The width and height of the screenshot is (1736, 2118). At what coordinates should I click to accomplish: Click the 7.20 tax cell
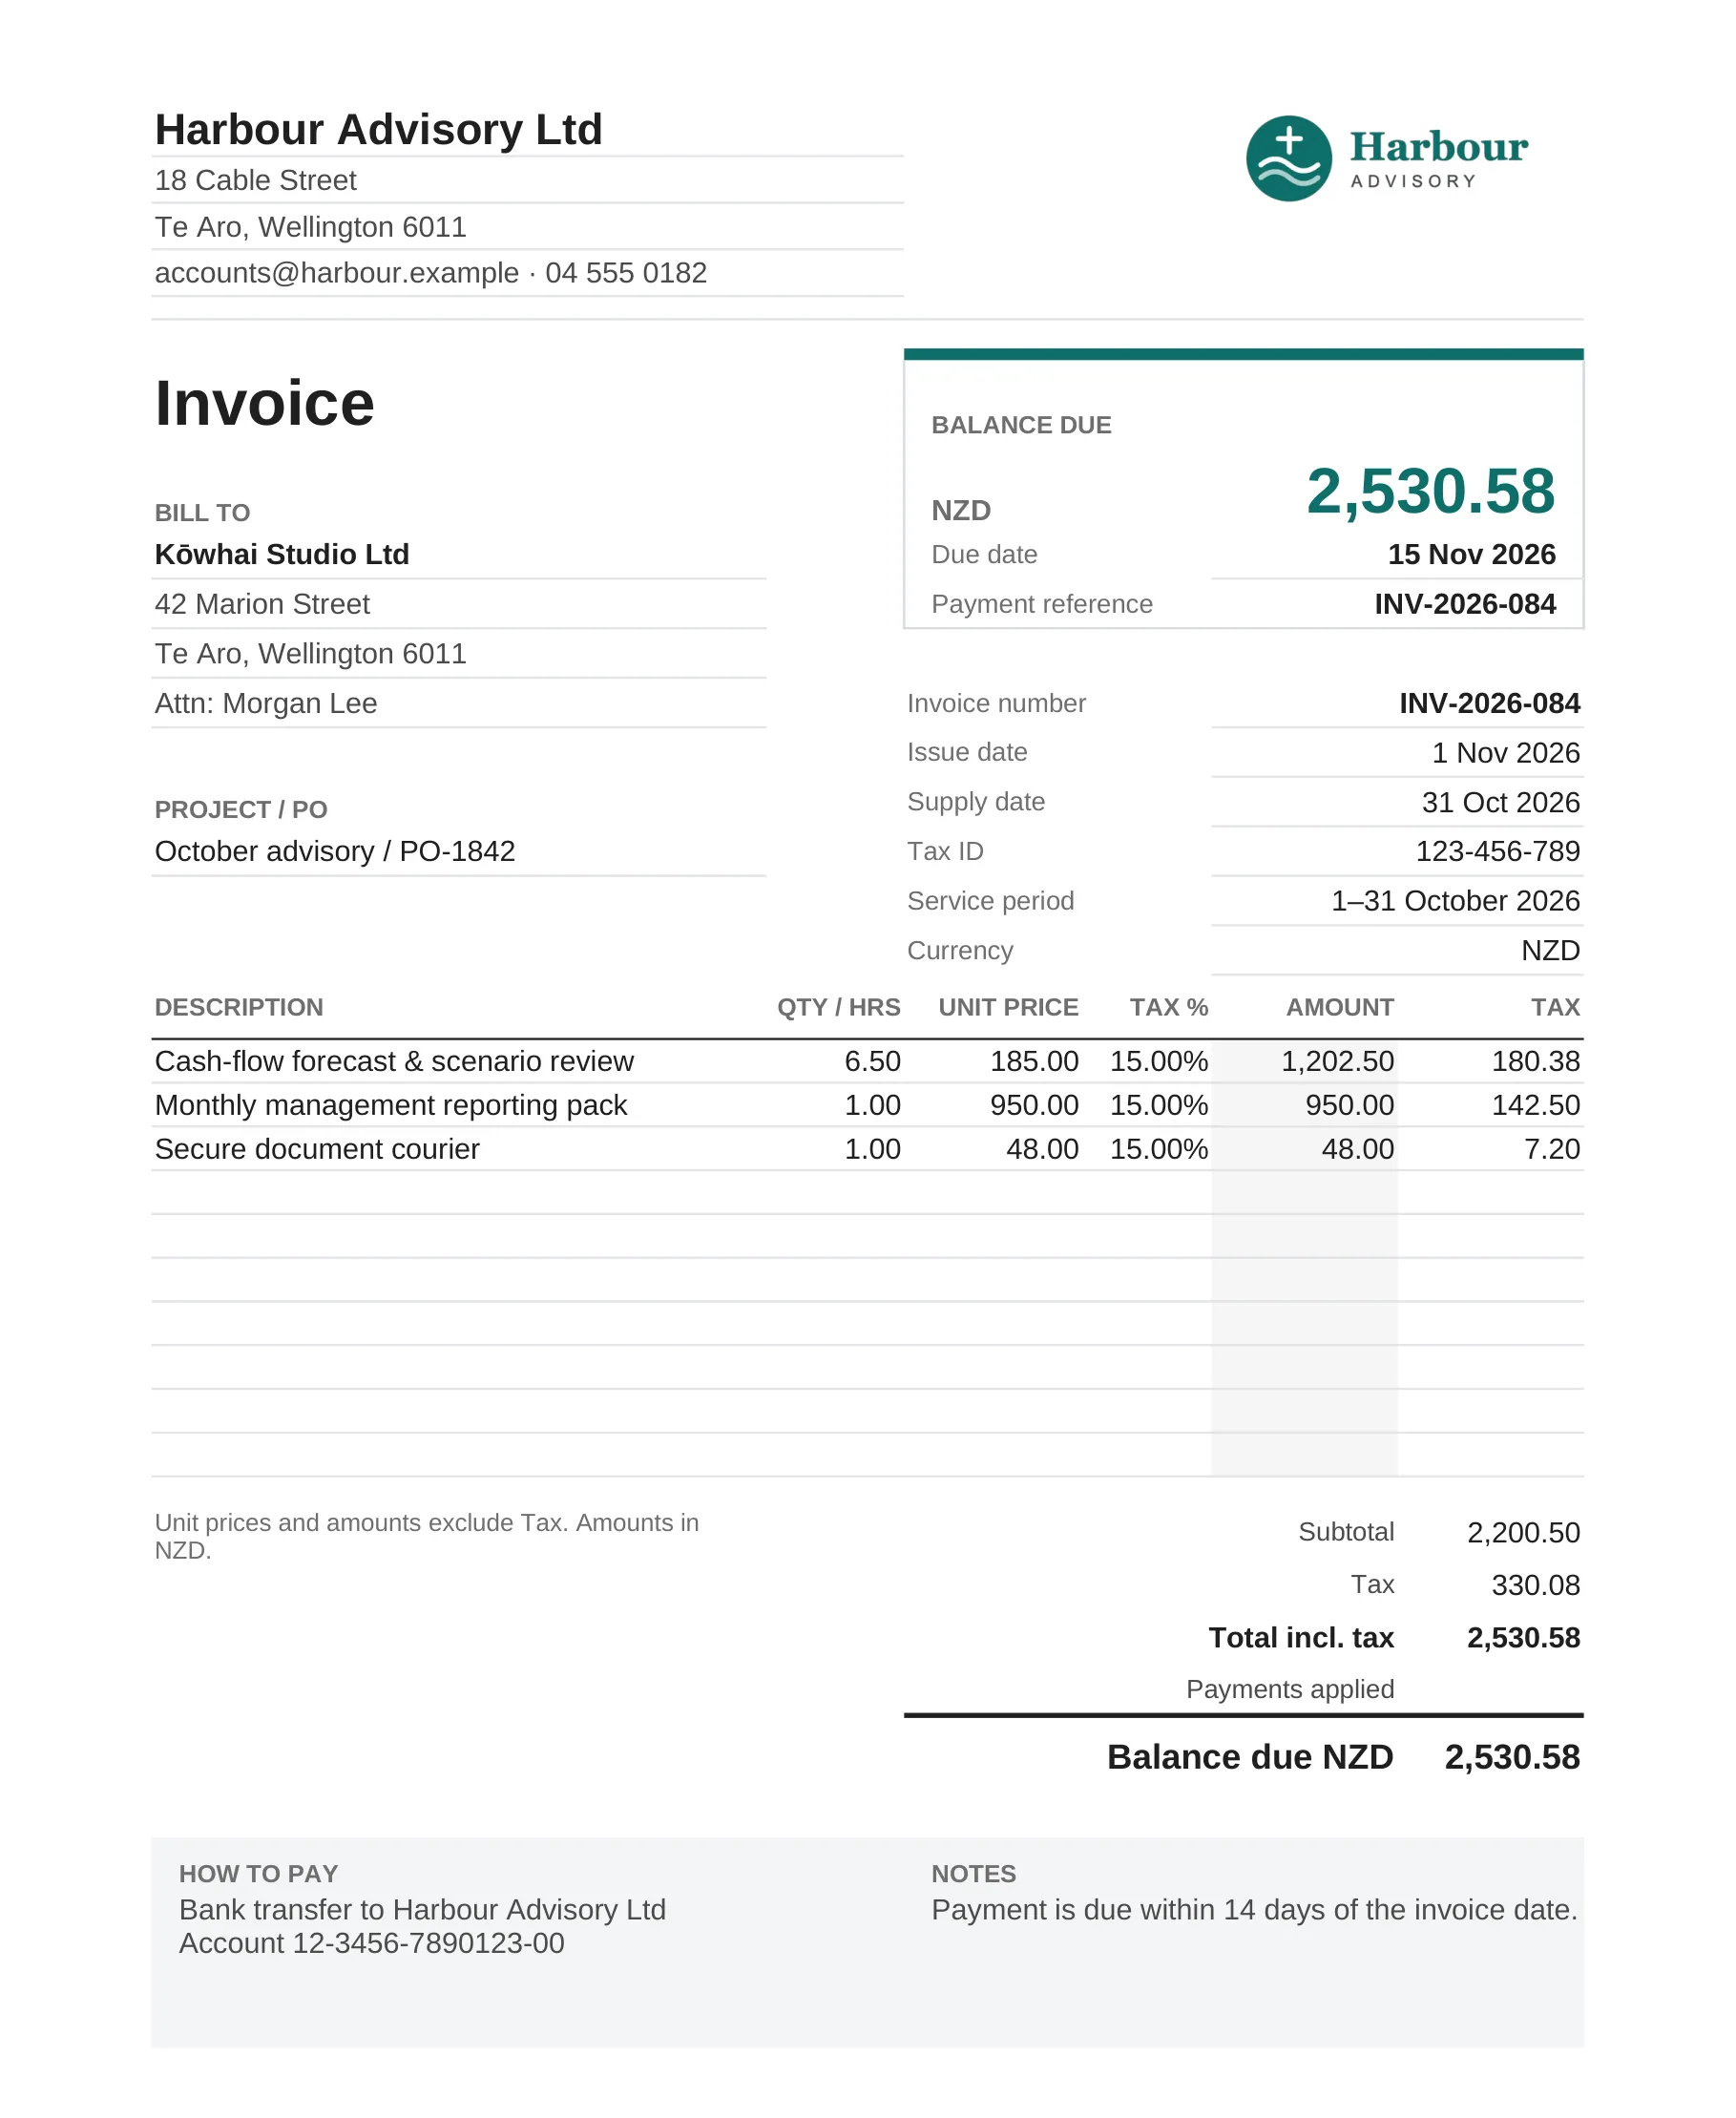click(x=1551, y=1149)
